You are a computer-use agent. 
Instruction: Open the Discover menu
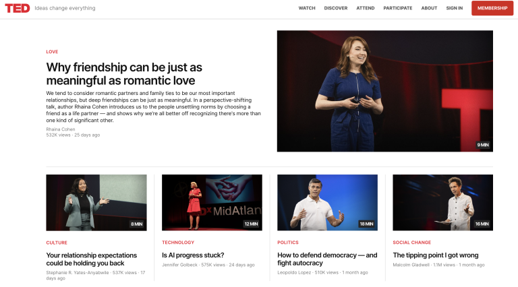click(335, 8)
